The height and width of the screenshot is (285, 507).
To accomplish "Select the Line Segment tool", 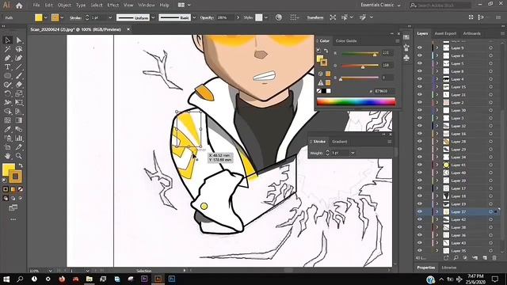I will pyautogui.click(x=19, y=66).
